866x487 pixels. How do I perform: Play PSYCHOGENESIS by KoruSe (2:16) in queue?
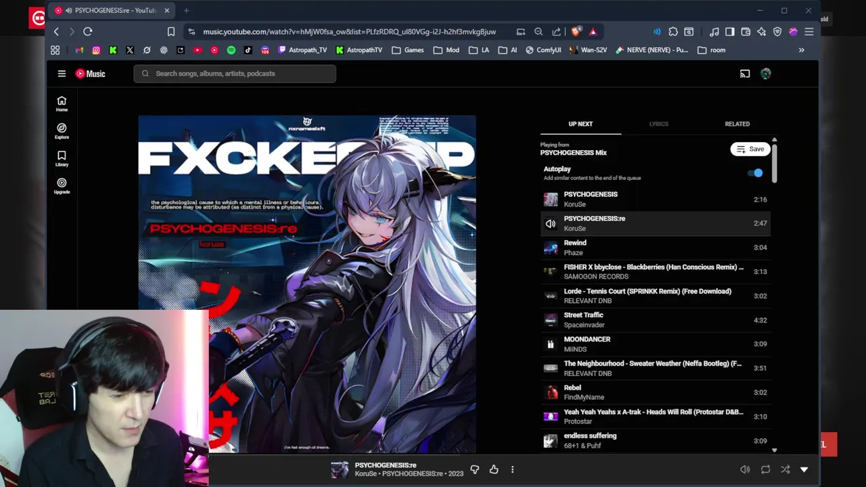point(655,200)
